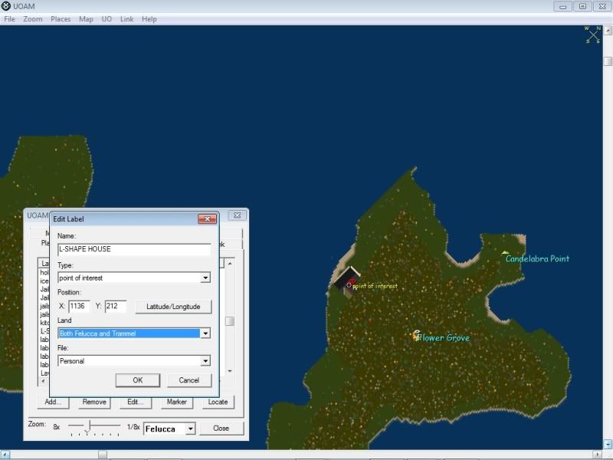This screenshot has width=613, height=460.
Task: Click the map's horizontal scrollbar left arrow
Action: click(x=5, y=455)
